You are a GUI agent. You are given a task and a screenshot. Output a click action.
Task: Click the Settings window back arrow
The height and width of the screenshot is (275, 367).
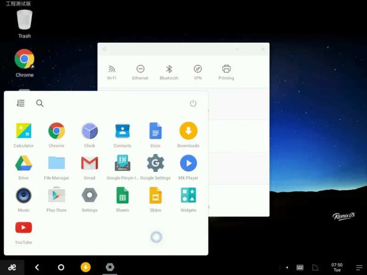coord(104,49)
